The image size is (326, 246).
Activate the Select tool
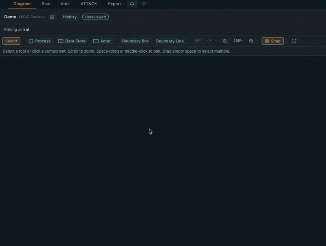pos(11,41)
